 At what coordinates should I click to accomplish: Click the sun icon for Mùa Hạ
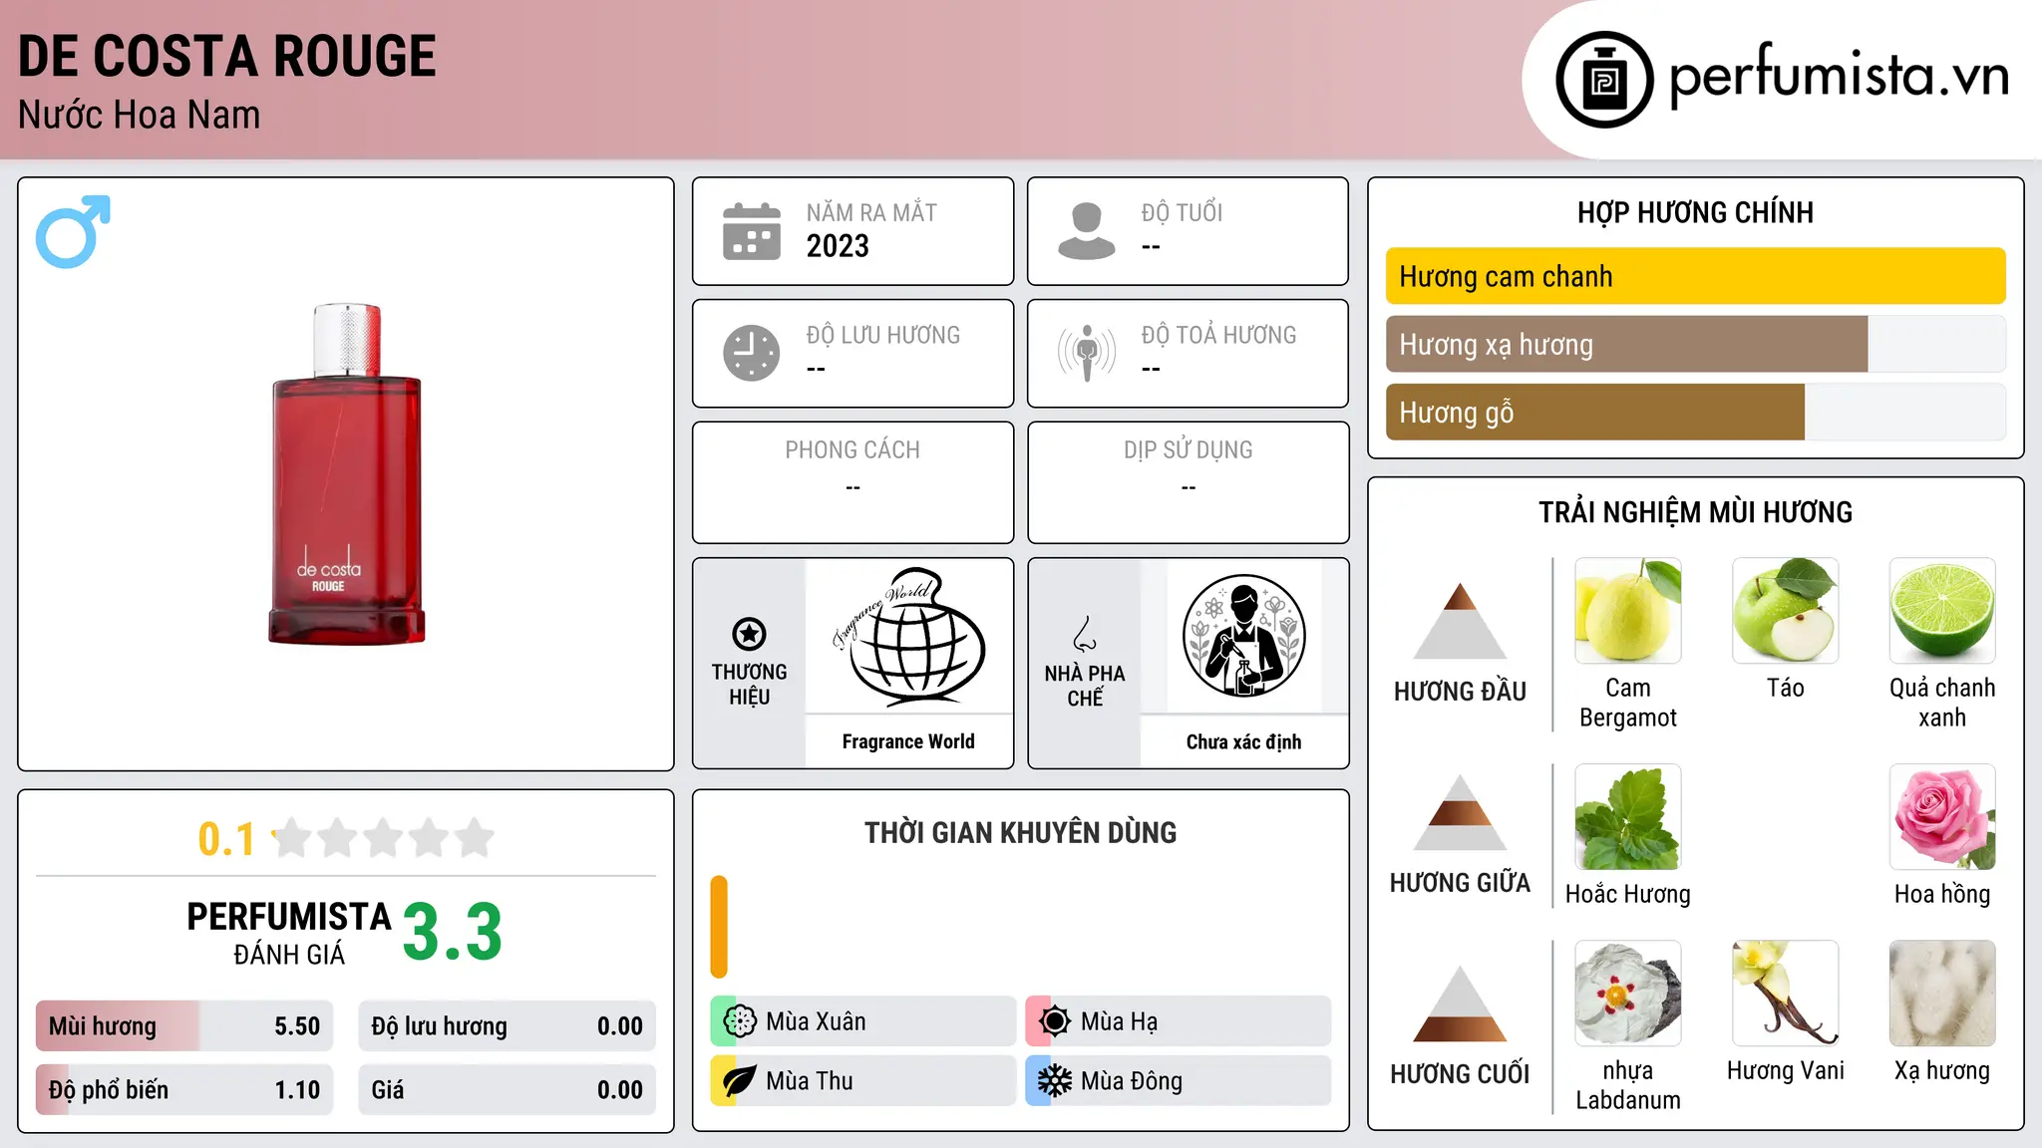point(1054,1021)
